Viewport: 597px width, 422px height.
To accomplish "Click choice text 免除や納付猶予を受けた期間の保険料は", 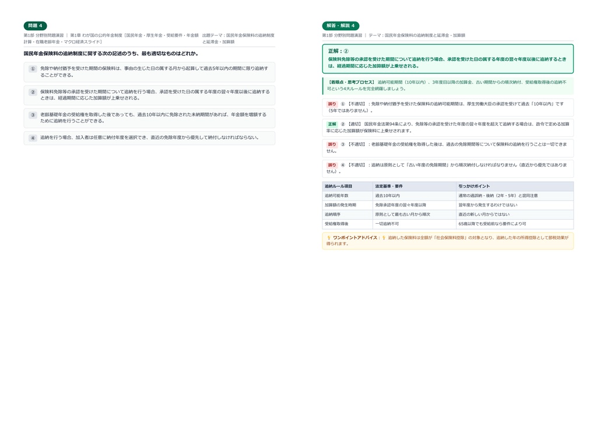I will [154, 72].
